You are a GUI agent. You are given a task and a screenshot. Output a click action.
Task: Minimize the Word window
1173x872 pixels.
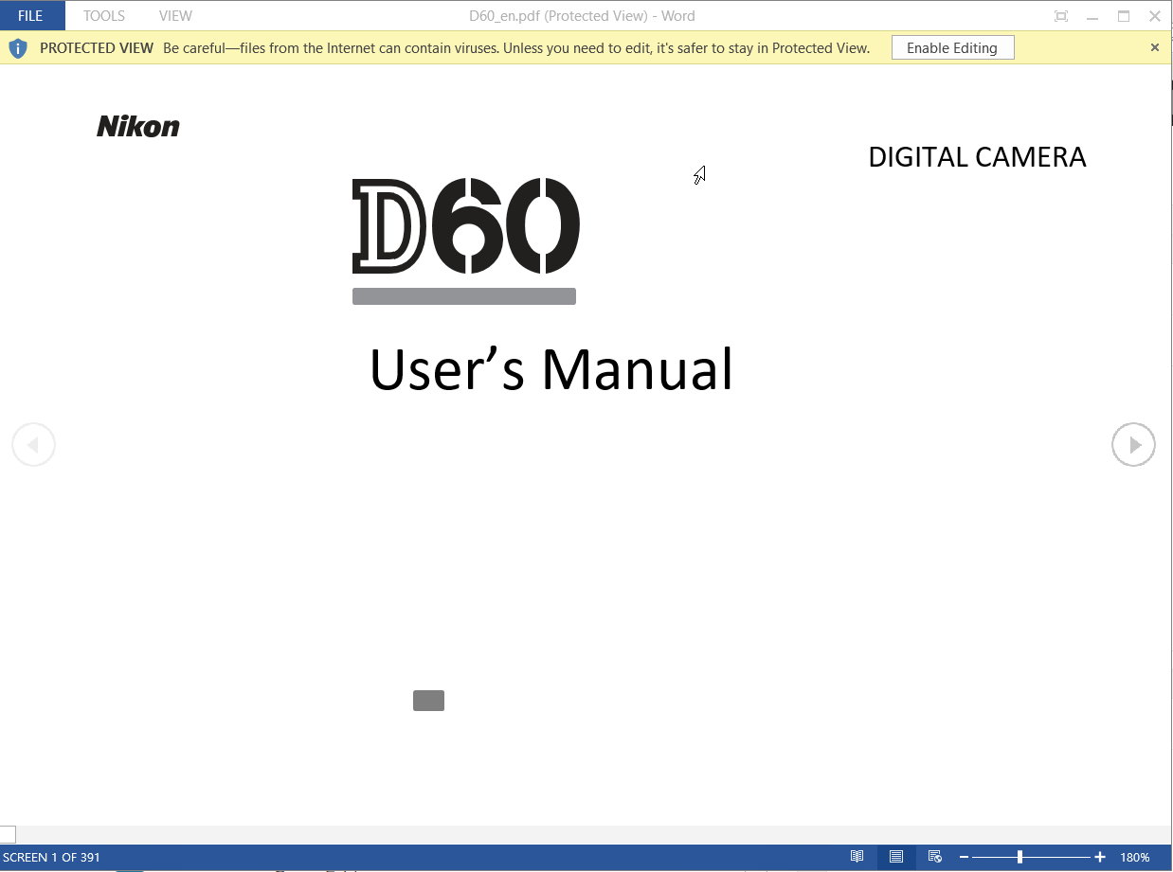coord(1092,16)
